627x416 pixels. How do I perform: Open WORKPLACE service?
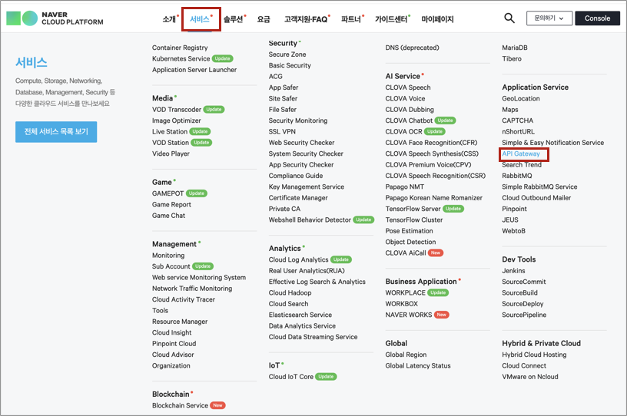click(405, 293)
